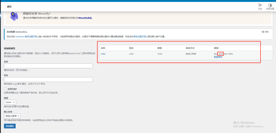Open the 动态 activity flag icon
This screenshot has height=133, width=276.
point(260,5)
